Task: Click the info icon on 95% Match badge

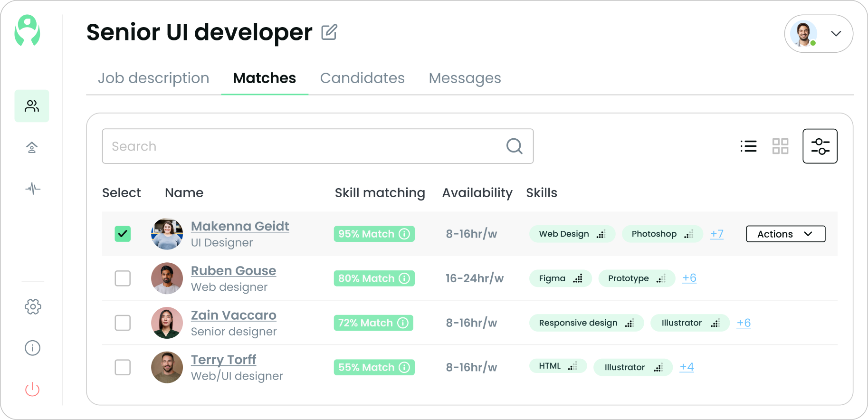Action: tap(404, 234)
